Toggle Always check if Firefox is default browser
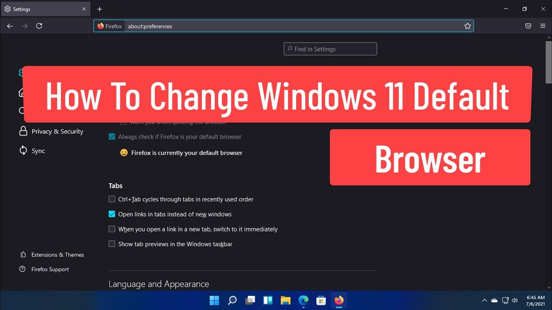 coord(112,136)
